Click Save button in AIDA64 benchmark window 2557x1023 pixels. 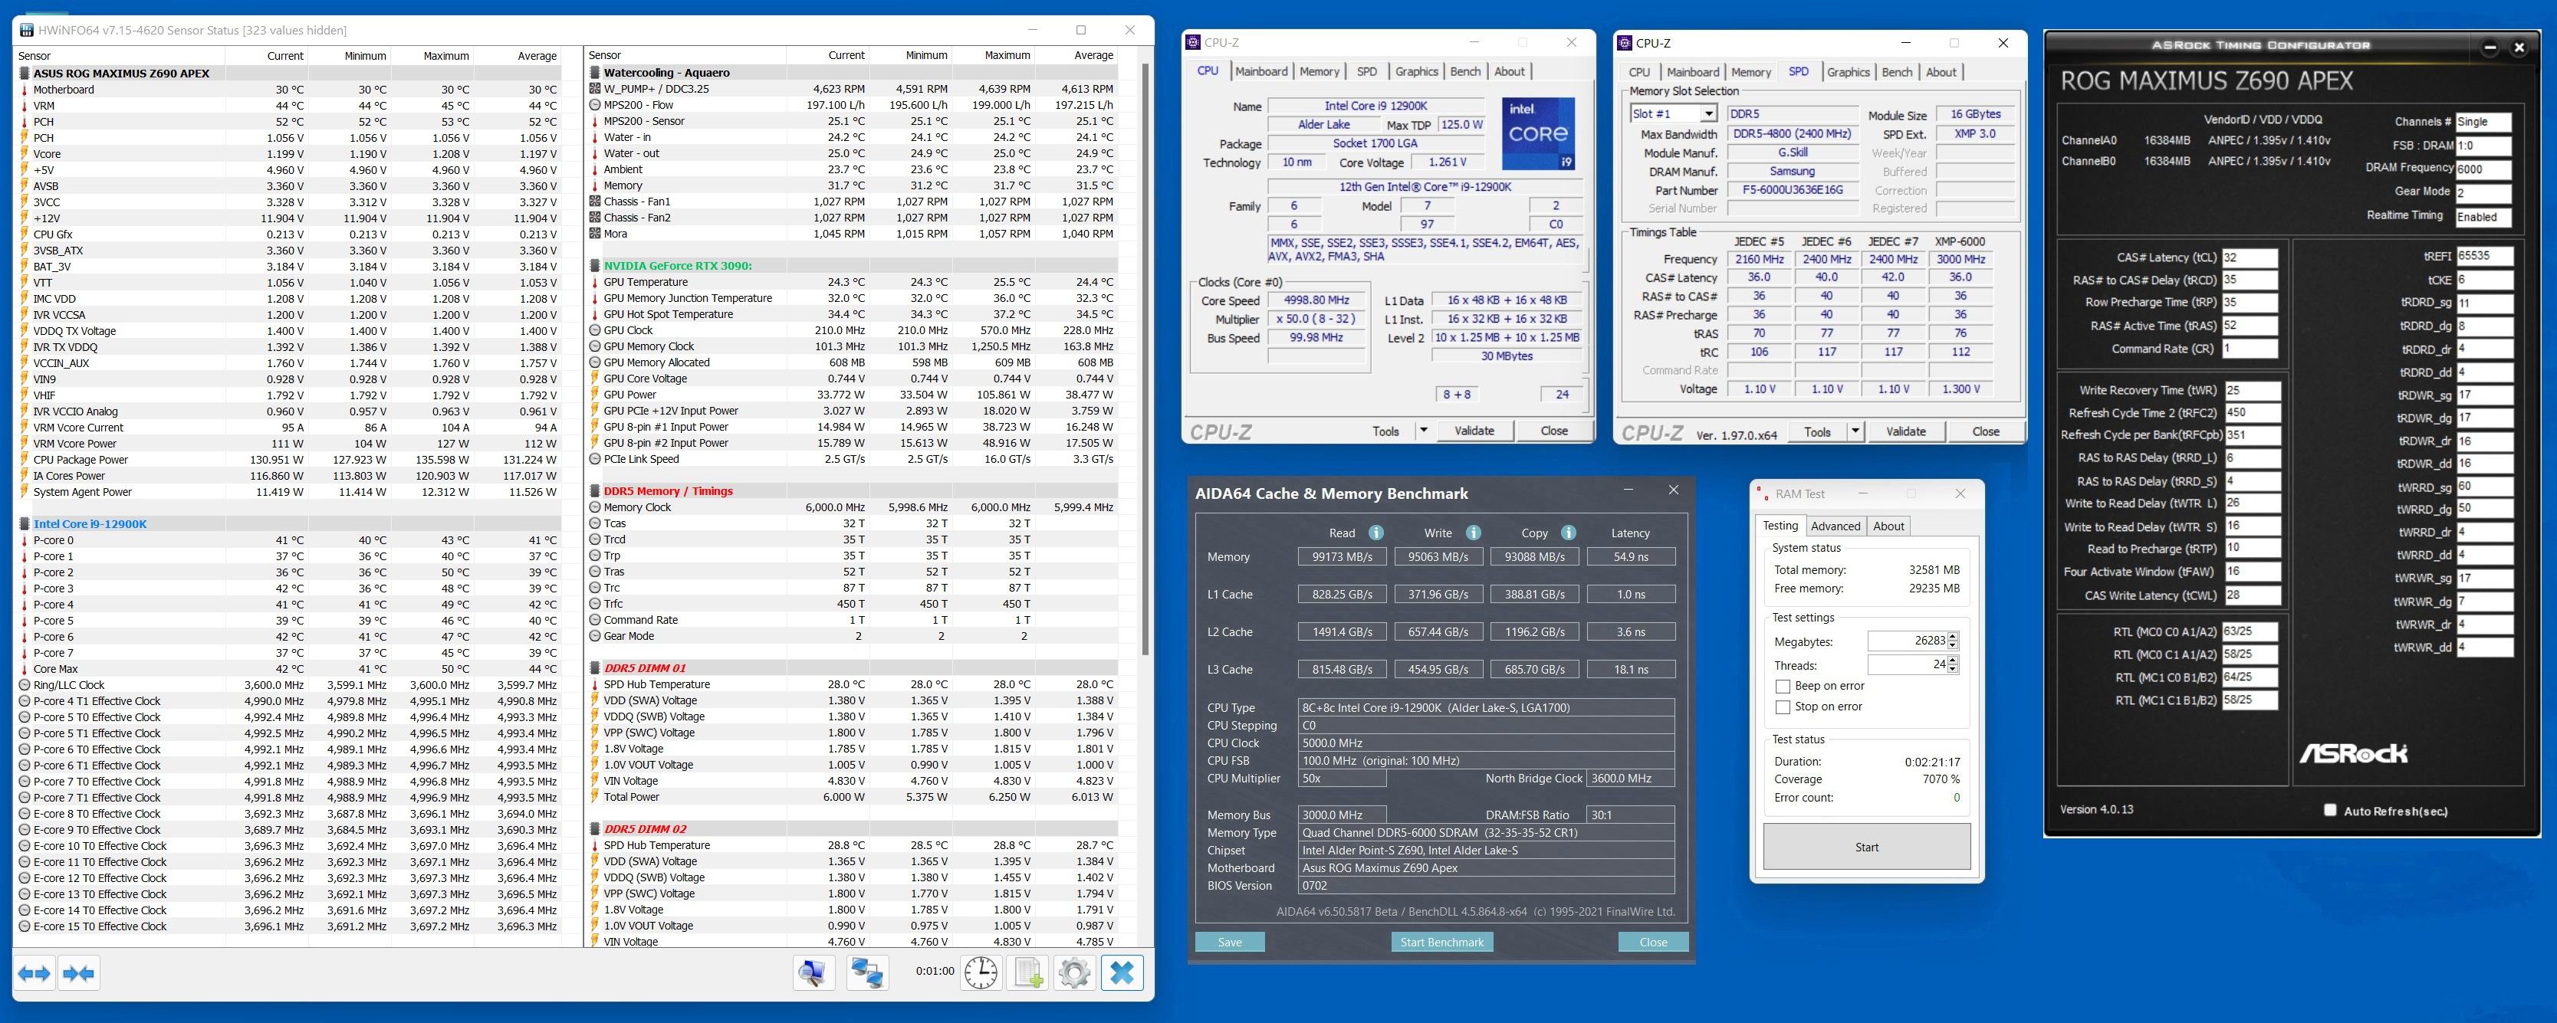[x=1230, y=942]
